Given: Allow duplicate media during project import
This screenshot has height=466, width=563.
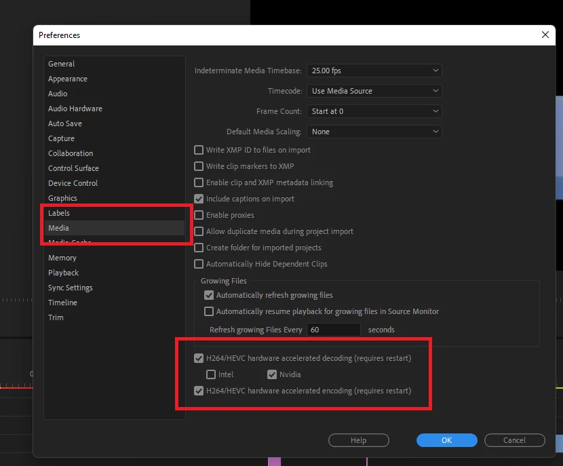Looking at the screenshot, I should (199, 231).
